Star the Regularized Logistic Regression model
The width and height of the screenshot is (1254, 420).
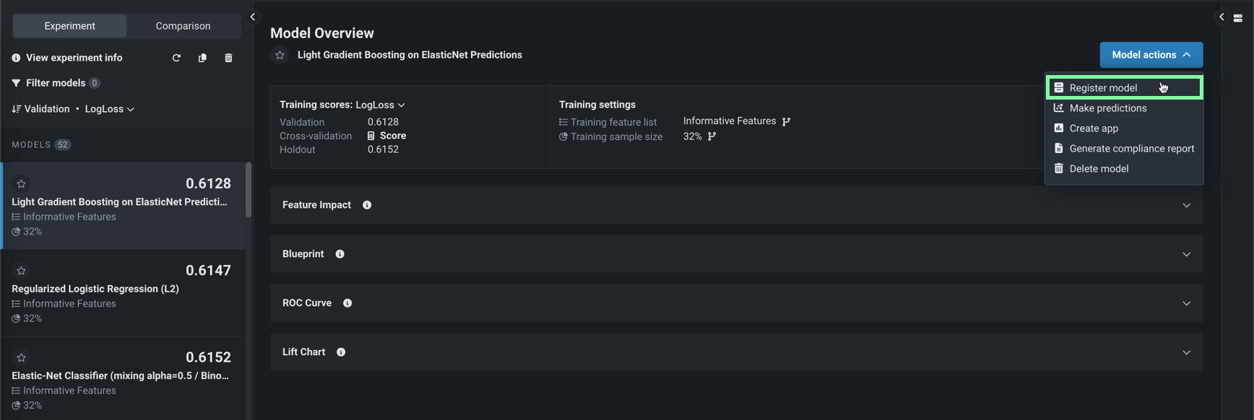point(22,271)
